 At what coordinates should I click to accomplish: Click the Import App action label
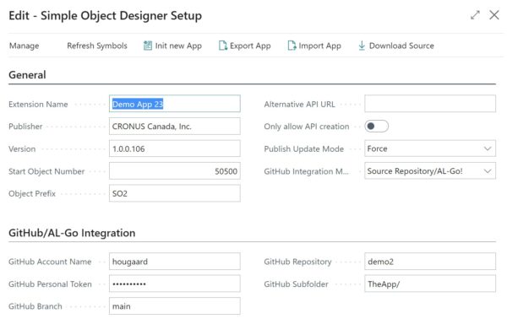(319, 46)
